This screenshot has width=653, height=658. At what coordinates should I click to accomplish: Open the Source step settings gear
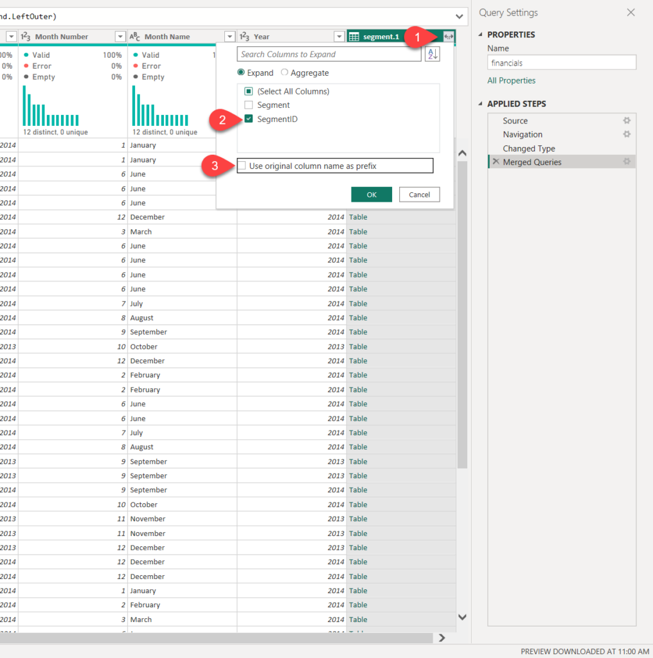point(627,120)
